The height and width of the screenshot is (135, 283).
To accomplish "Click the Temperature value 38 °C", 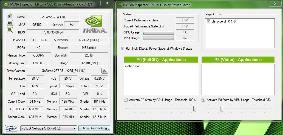I will coord(35,78).
